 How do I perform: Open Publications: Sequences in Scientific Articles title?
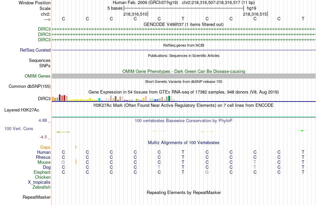184,56
